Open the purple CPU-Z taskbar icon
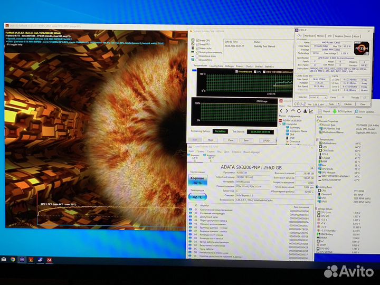380x285 pixels. [x=22, y=260]
